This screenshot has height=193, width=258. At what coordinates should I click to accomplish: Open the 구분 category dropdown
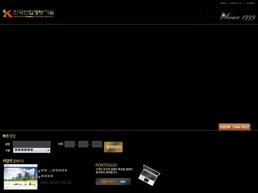pyautogui.click(x=32, y=150)
